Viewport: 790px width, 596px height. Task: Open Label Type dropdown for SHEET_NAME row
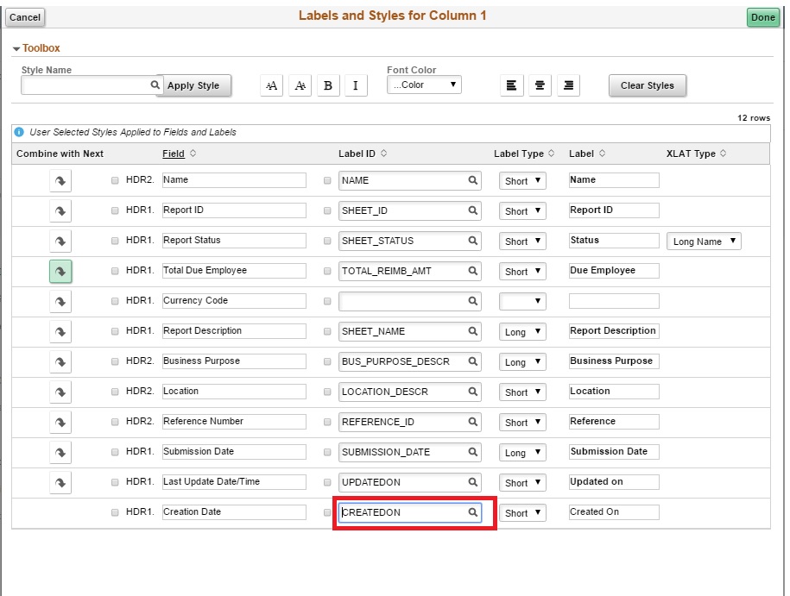522,332
